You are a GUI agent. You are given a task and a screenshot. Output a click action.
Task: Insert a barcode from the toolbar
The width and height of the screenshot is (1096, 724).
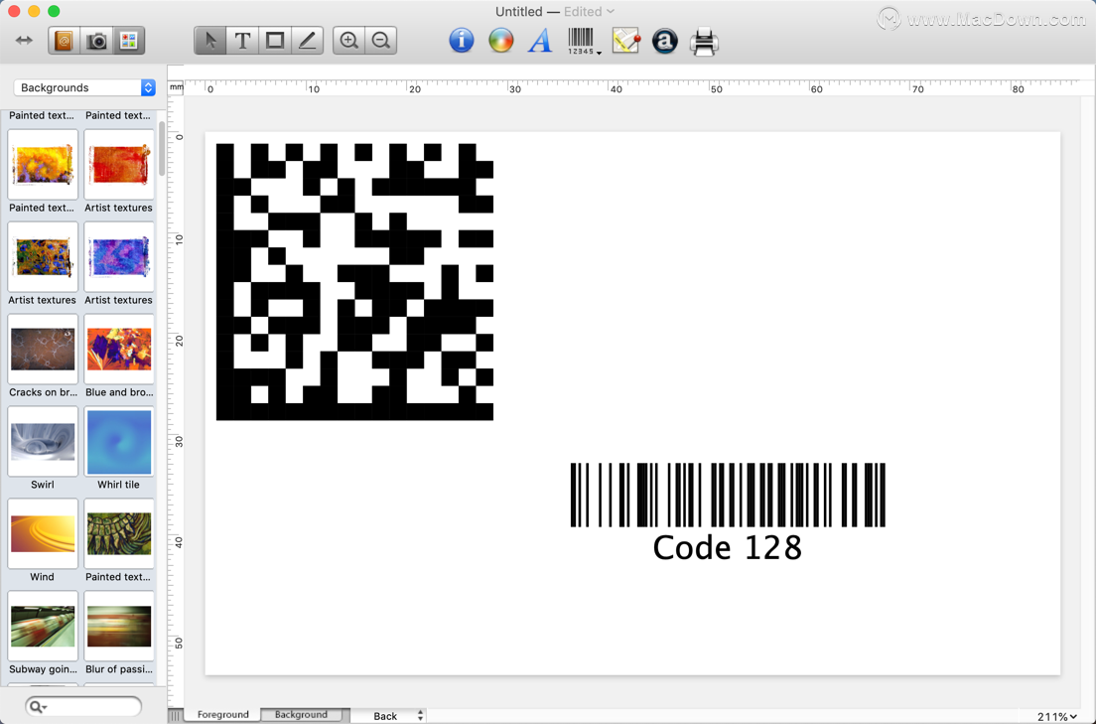point(580,41)
